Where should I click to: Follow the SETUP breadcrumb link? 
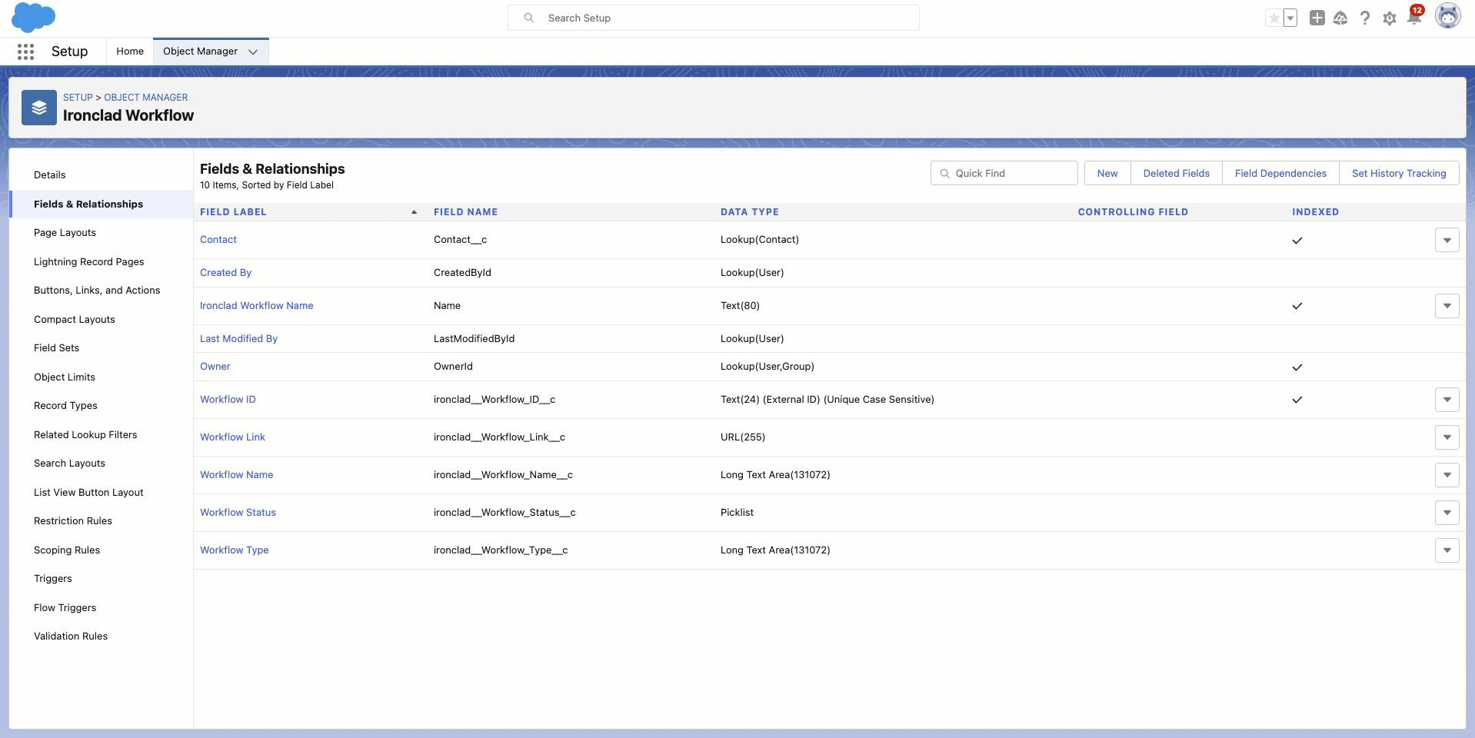(x=78, y=98)
